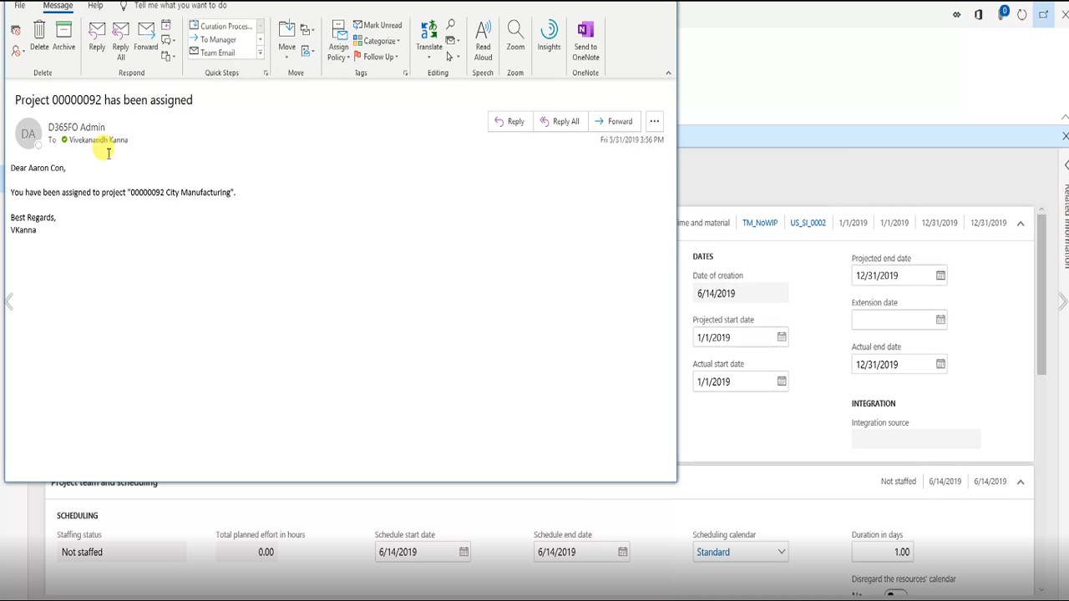Click the Forward button in the message header
The image size is (1069, 601).
614,121
